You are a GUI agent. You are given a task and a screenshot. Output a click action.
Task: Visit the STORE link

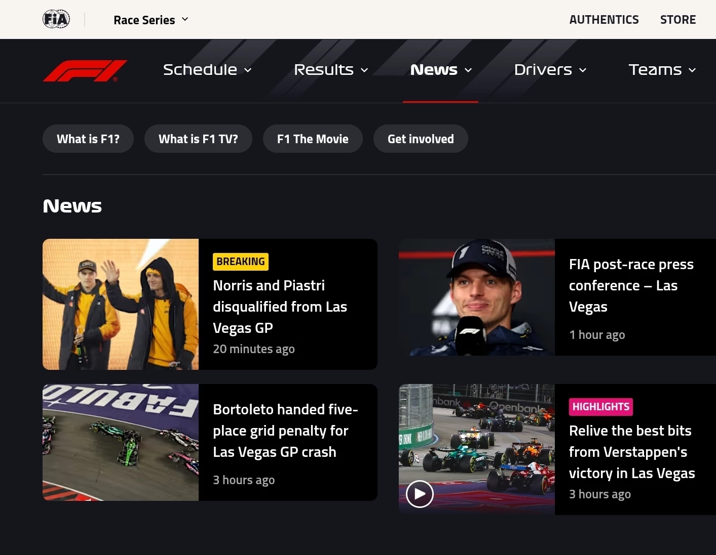[678, 20]
